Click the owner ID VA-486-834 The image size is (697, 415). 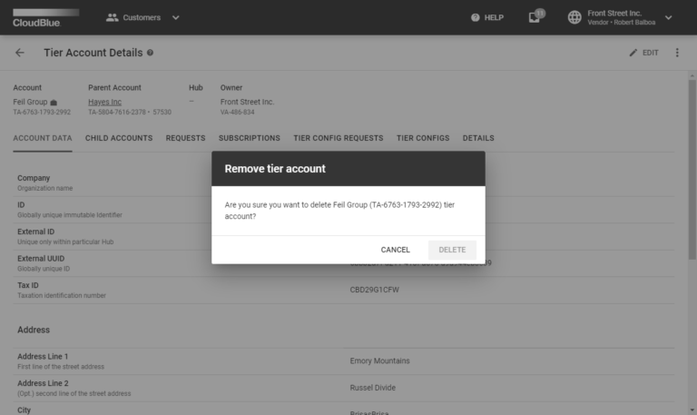pyautogui.click(x=238, y=112)
